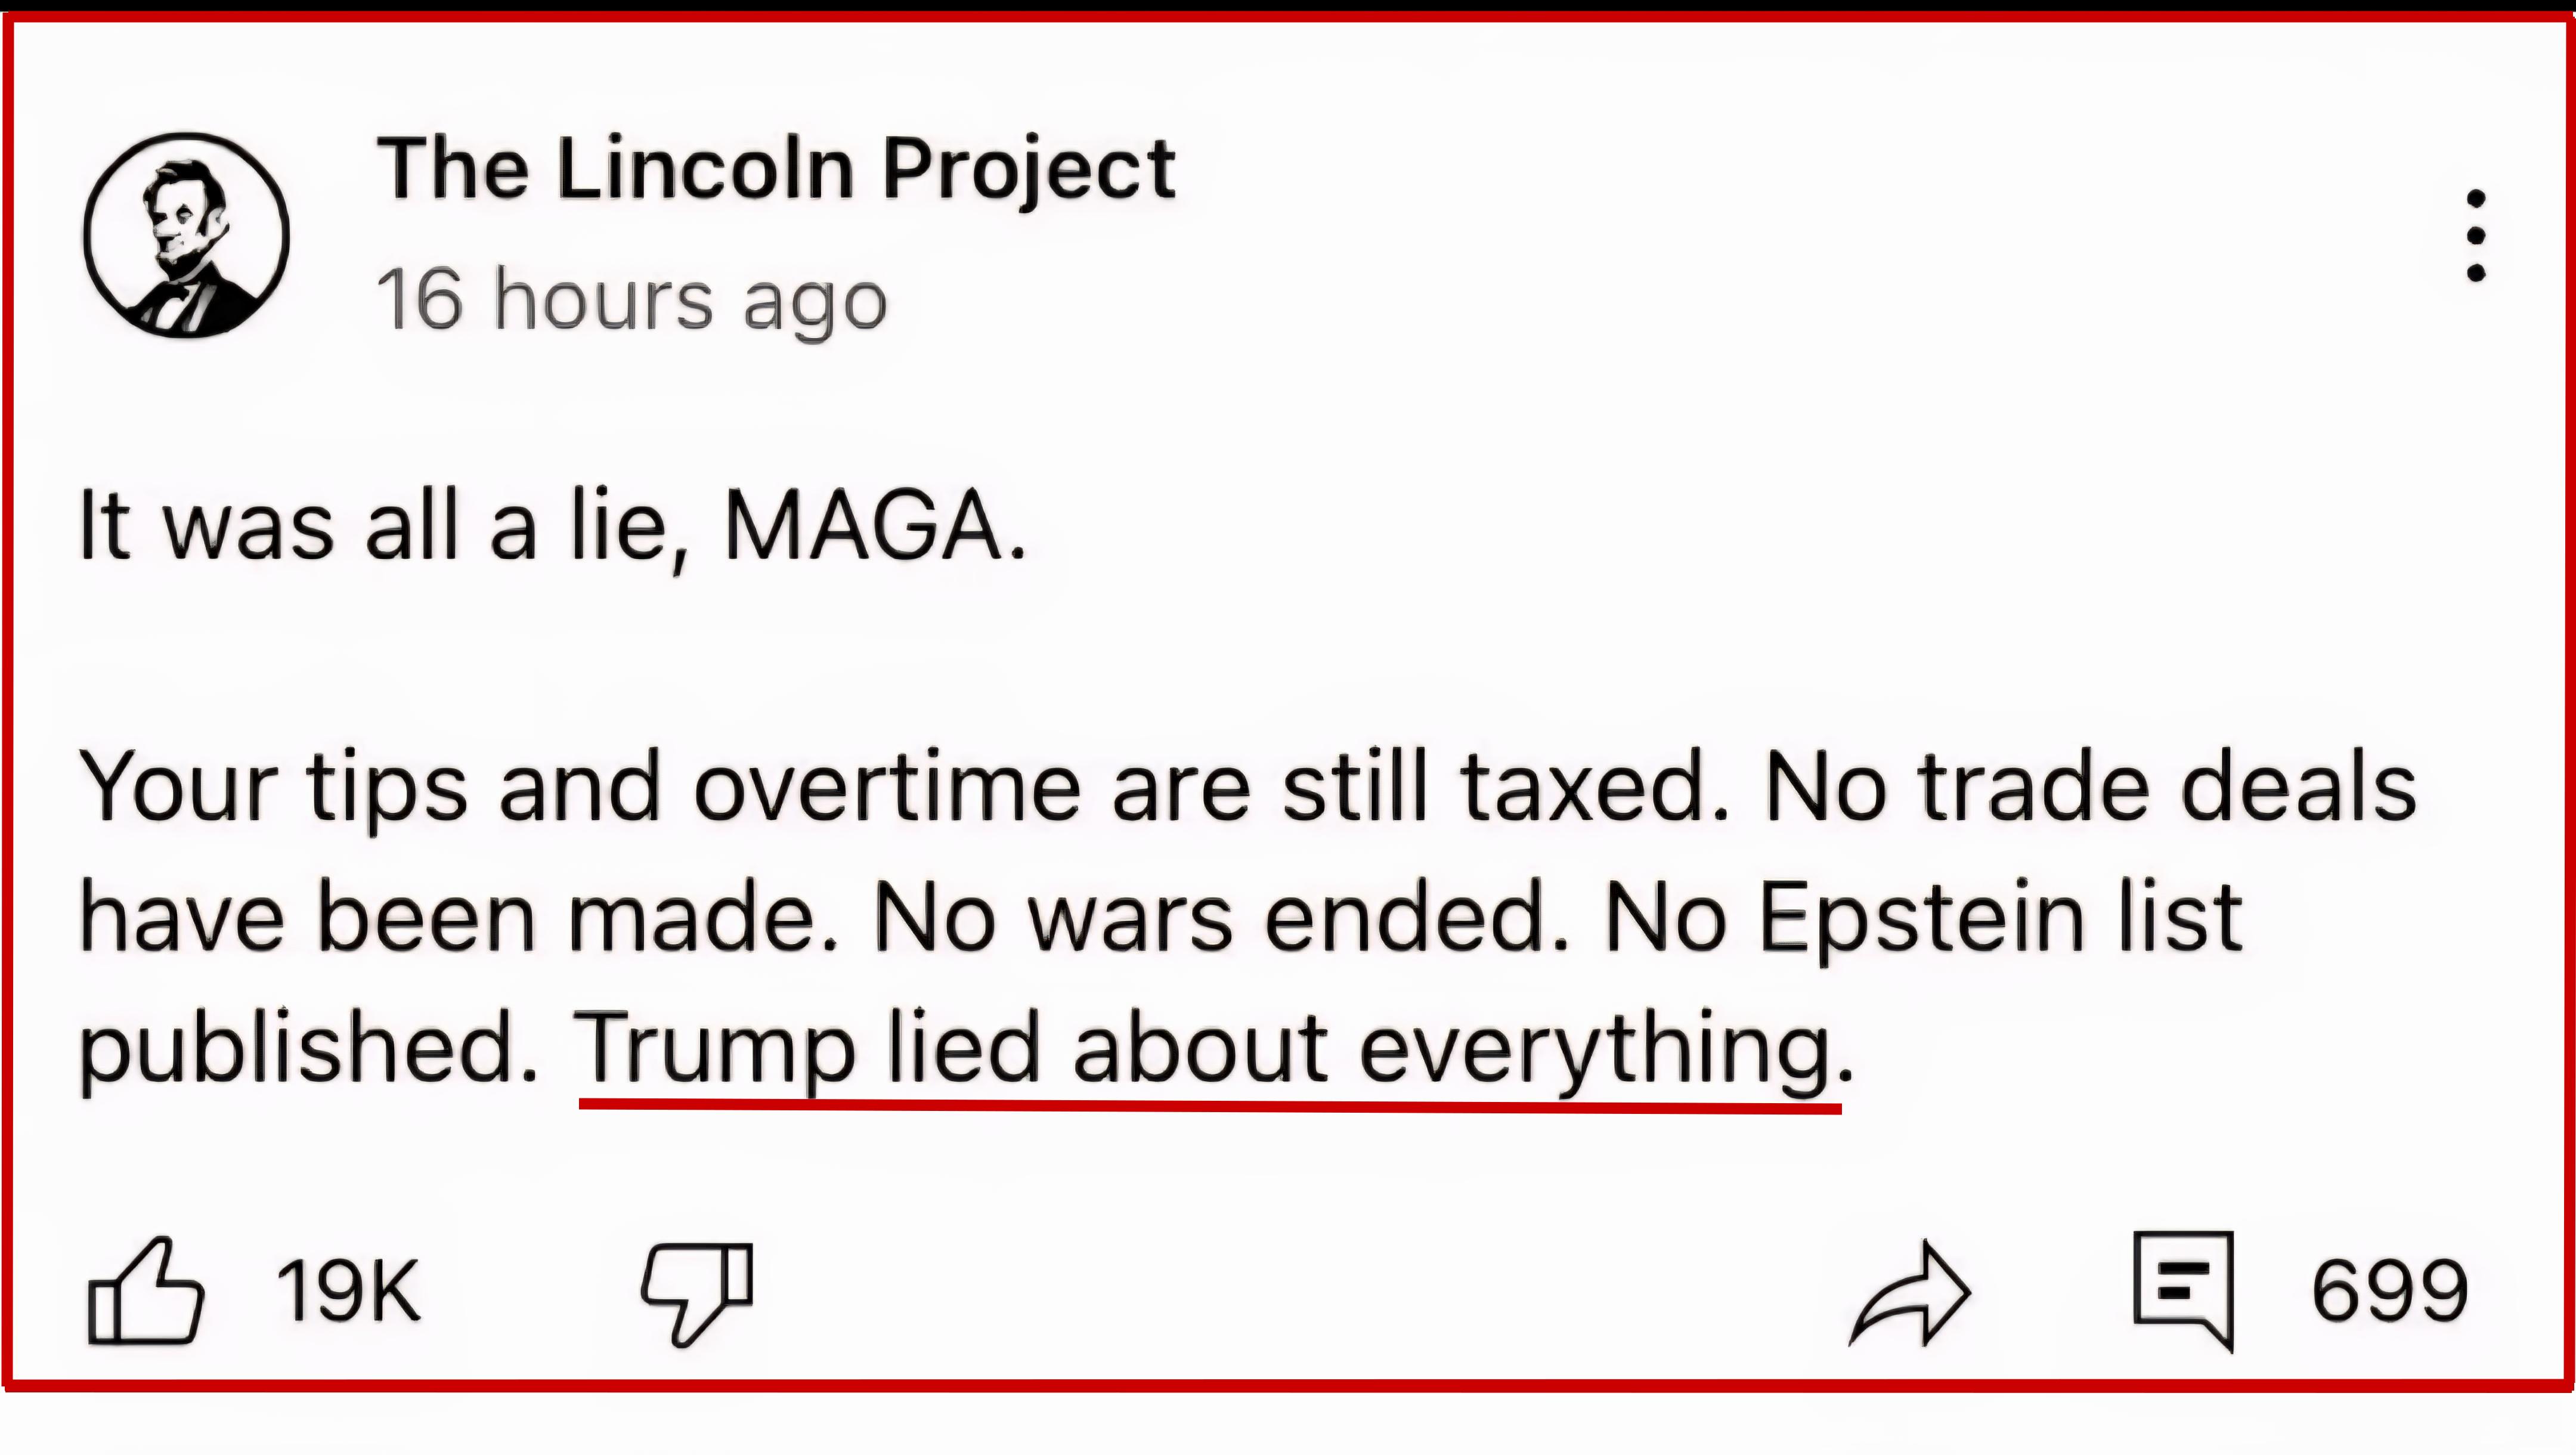The width and height of the screenshot is (2576, 1455).
Task: Click The Lincoln Project channel name
Action: [776, 170]
